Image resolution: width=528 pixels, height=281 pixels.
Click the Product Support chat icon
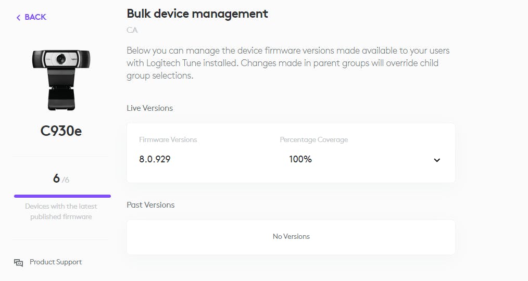click(19, 262)
